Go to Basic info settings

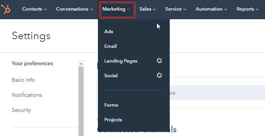23,80
